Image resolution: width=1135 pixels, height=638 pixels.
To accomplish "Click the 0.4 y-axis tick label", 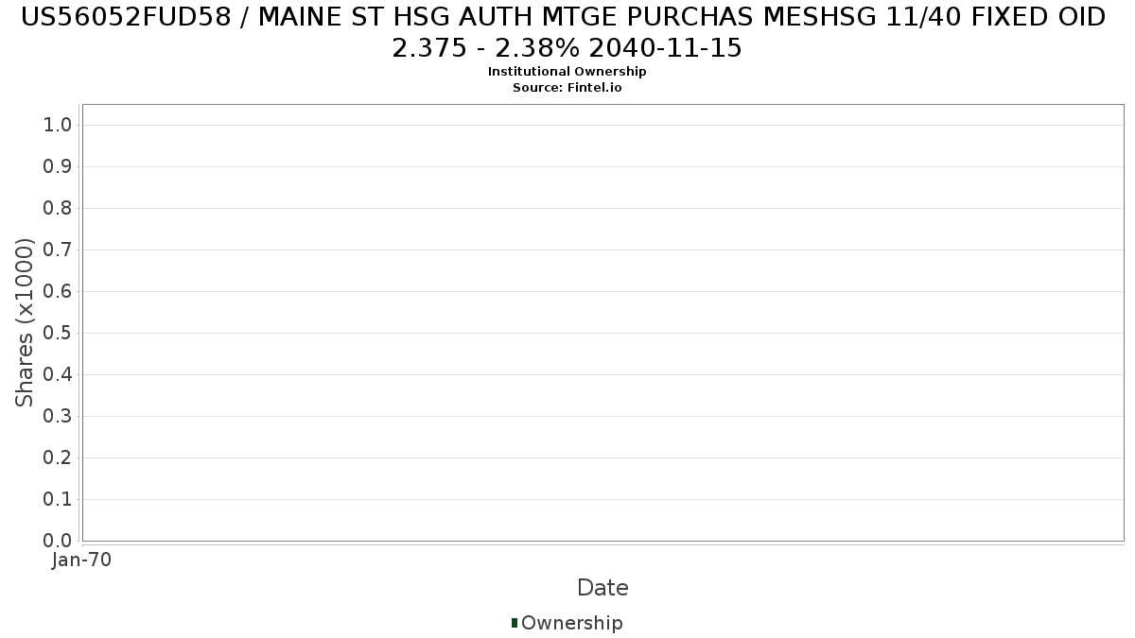I will [x=58, y=375].
